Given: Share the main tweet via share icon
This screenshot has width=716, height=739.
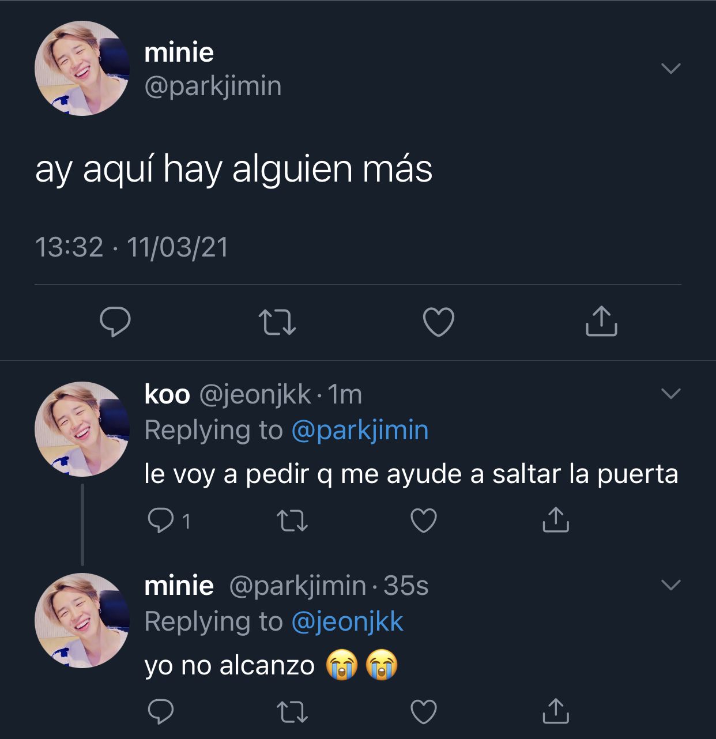Looking at the screenshot, I should [601, 321].
